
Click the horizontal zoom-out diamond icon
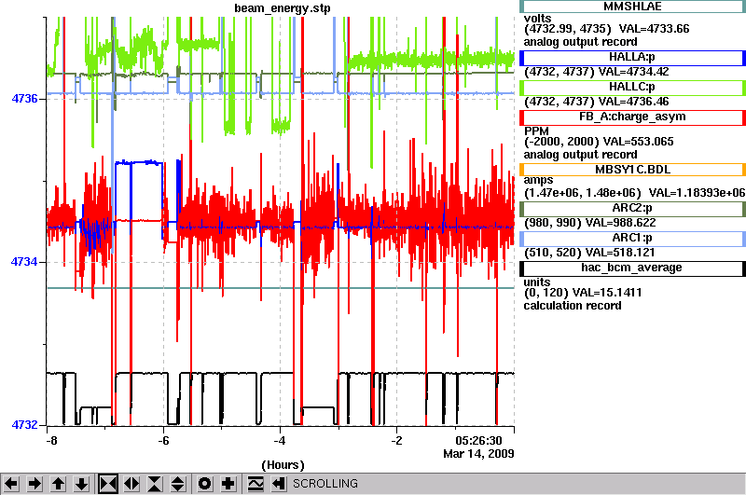click(131, 484)
